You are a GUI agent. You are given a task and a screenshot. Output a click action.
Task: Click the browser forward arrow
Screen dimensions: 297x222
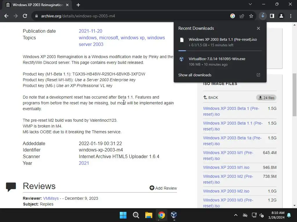(16, 16)
